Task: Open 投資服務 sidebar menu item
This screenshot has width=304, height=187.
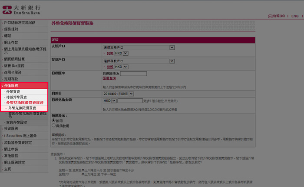Action: [13, 129]
